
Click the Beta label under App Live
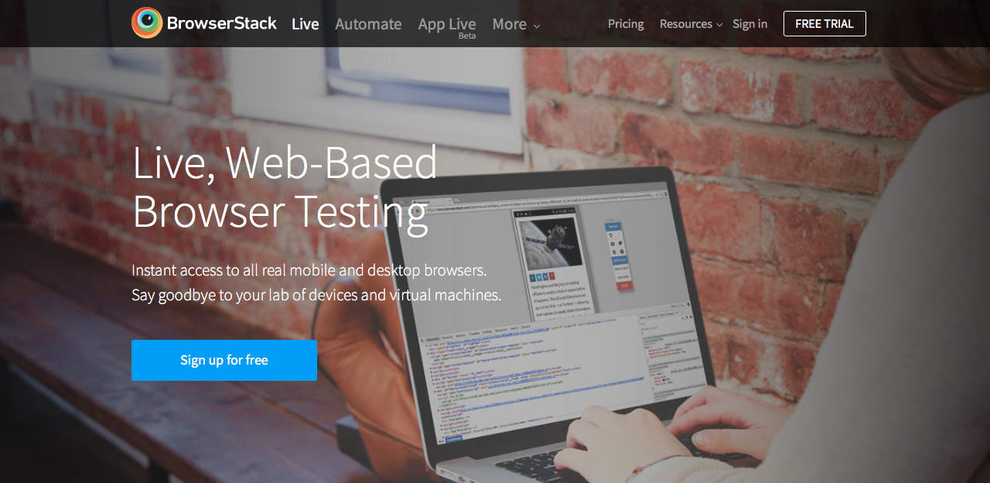(467, 36)
